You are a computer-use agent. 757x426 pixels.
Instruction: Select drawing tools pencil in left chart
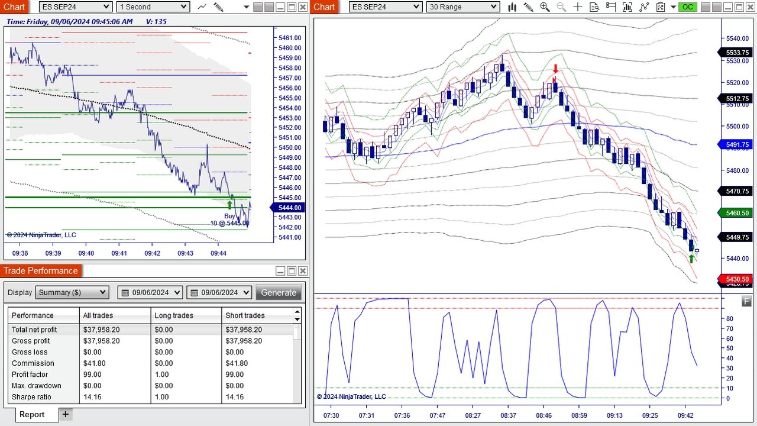(218, 7)
